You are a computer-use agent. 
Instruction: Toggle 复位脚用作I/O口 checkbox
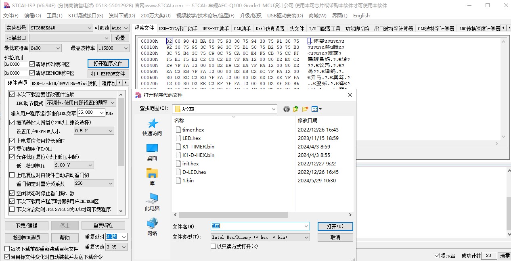point(12,148)
